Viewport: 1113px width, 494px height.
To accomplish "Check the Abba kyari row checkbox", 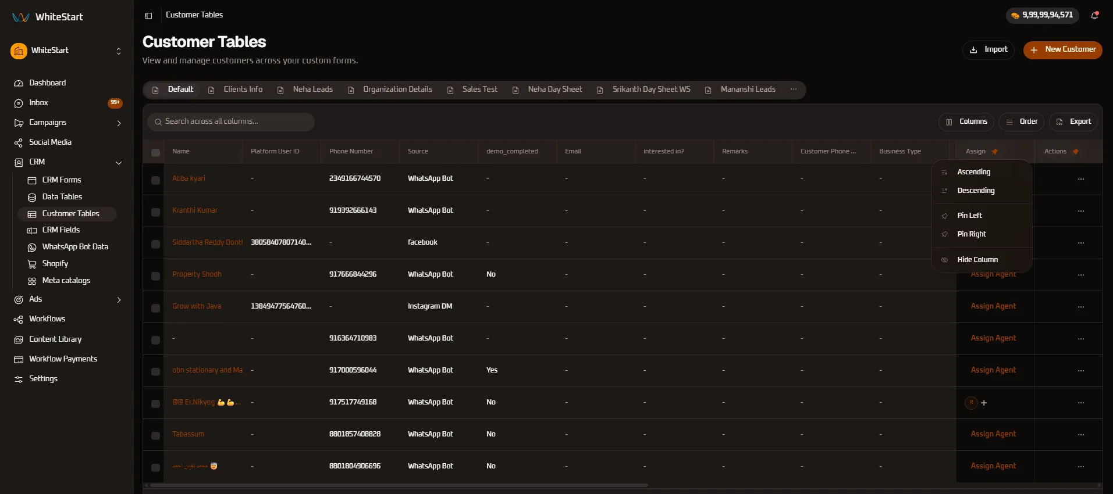I will click(155, 180).
